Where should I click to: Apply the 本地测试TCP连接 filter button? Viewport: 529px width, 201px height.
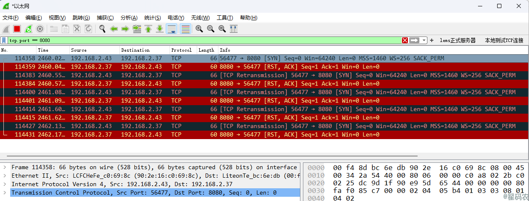point(504,40)
